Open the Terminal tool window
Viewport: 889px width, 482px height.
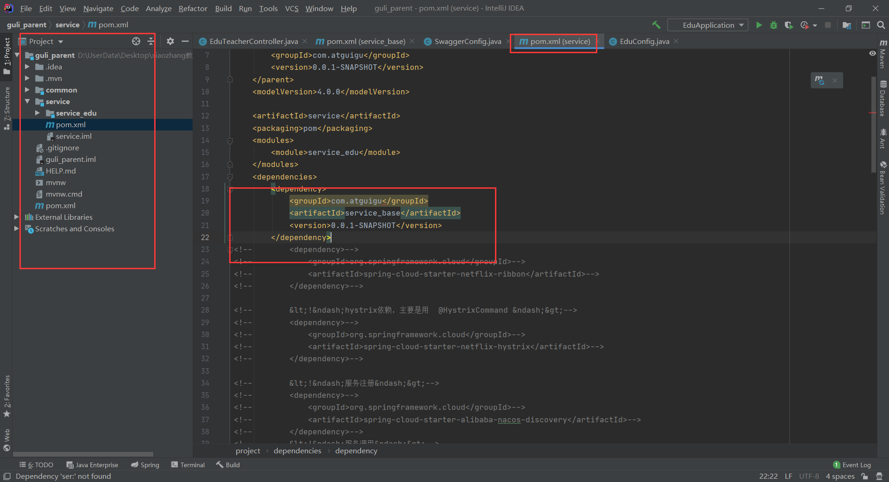188,465
